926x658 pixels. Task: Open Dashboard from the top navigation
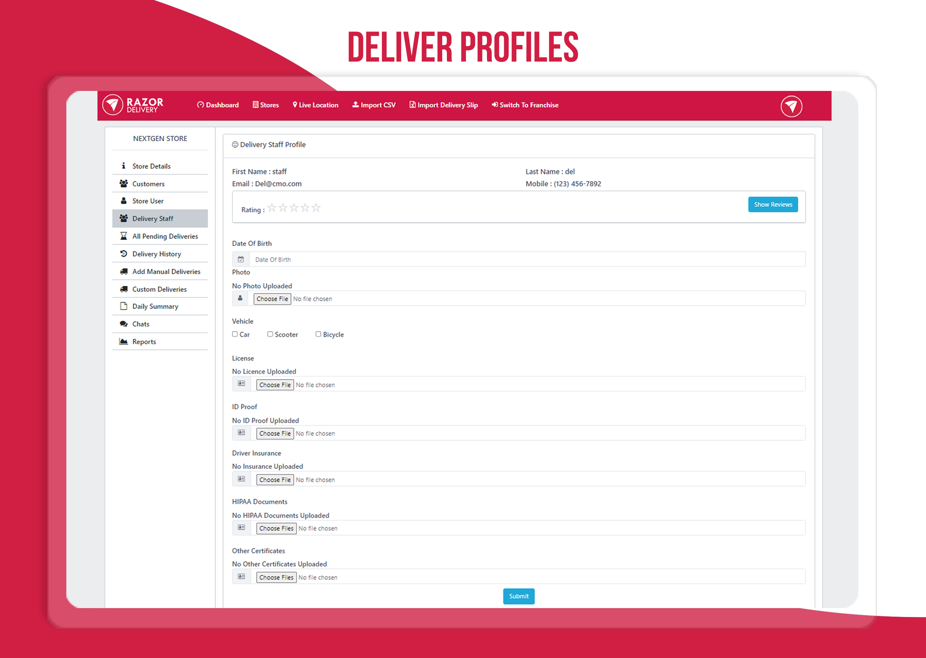coord(218,105)
